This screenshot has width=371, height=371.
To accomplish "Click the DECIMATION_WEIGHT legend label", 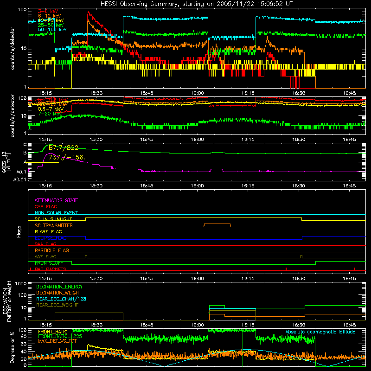I will coord(59,293).
